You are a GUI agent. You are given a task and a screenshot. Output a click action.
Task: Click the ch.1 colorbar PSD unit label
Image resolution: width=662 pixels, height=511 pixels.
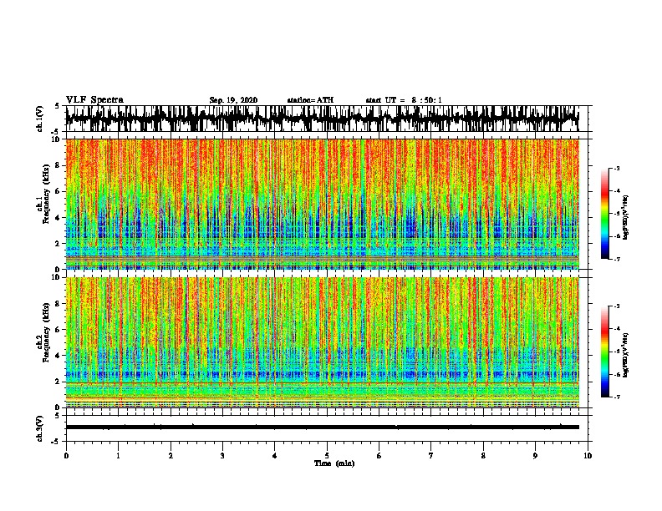(x=626, y=217)
